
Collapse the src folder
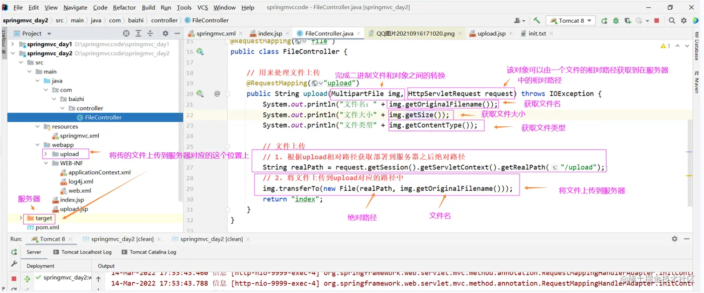pos(21,63)
